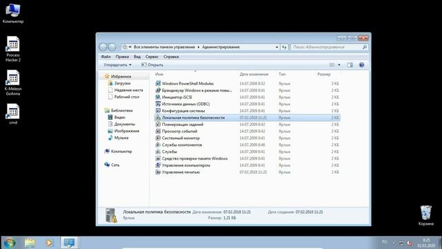Open the Process Hacker 2 desktop shortcut
442x249 pixels.
click(13, 49)
